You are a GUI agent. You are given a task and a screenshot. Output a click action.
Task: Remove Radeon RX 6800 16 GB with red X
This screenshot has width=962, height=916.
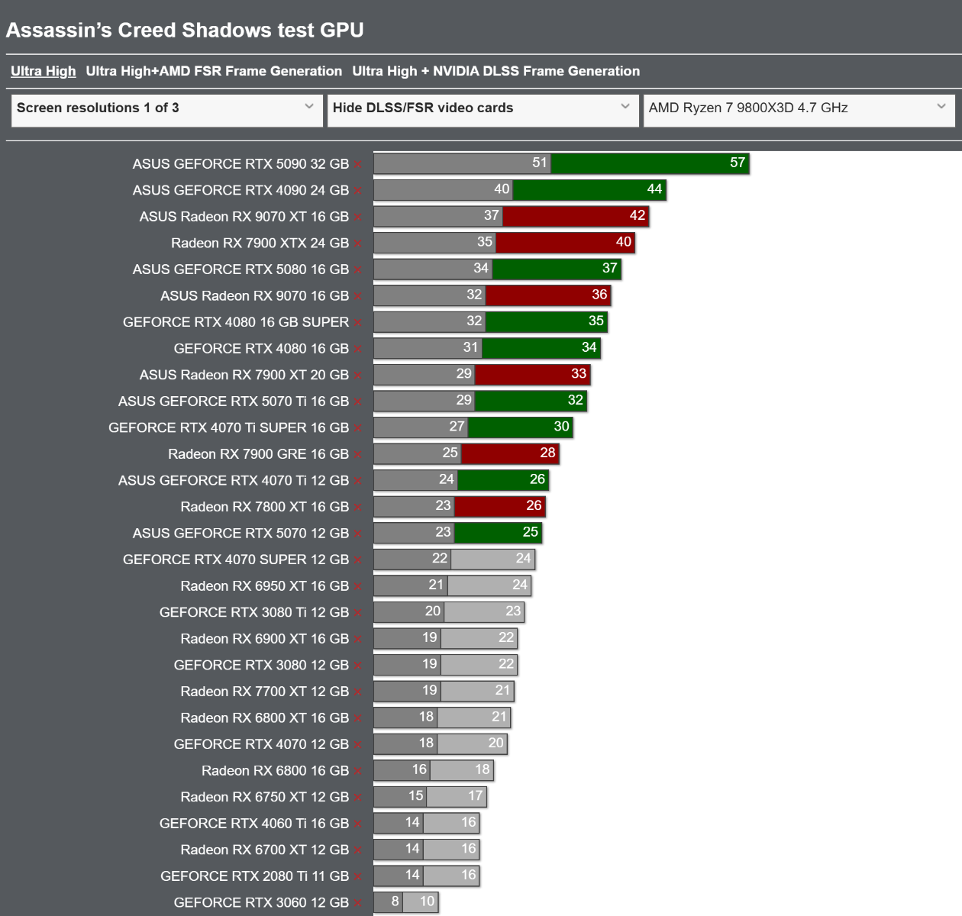pyautogui.click(x=357, y=771)
